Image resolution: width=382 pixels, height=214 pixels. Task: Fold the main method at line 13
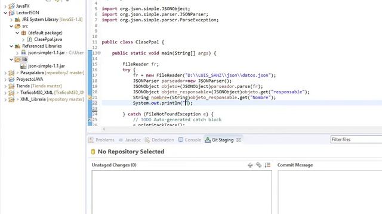(x=99, y=53)
